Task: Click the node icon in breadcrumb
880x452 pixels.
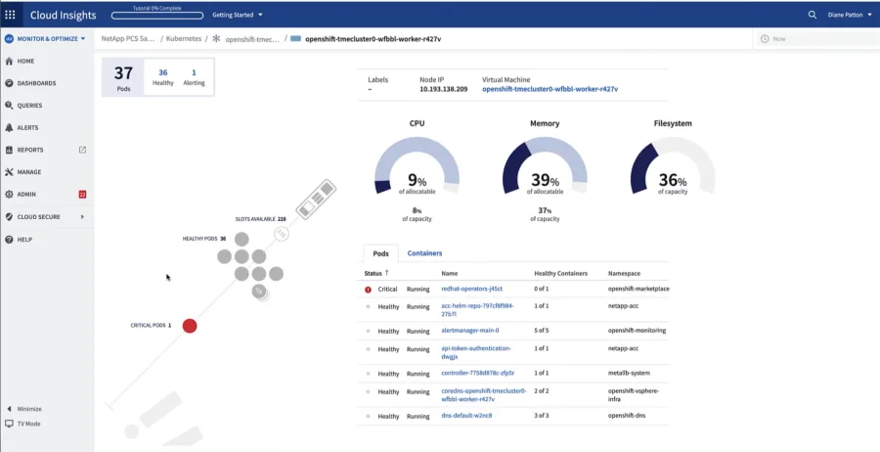Action: [x=295, y=39]
